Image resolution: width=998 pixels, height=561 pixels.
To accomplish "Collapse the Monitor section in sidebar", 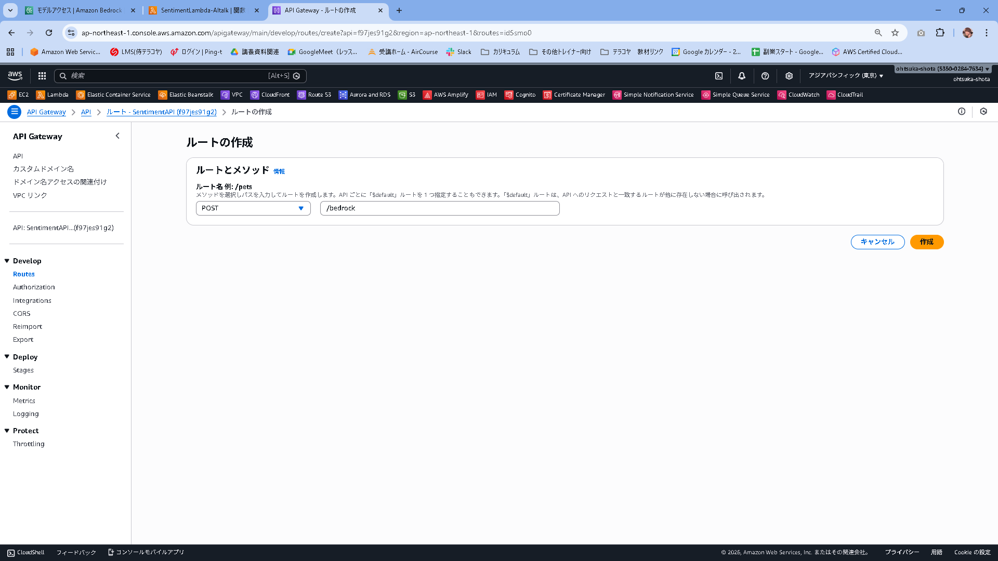I will click(7, 387).
